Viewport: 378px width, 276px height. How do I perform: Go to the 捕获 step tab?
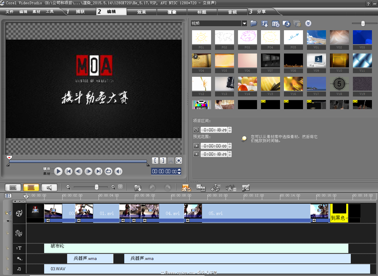tap(80, 12)
